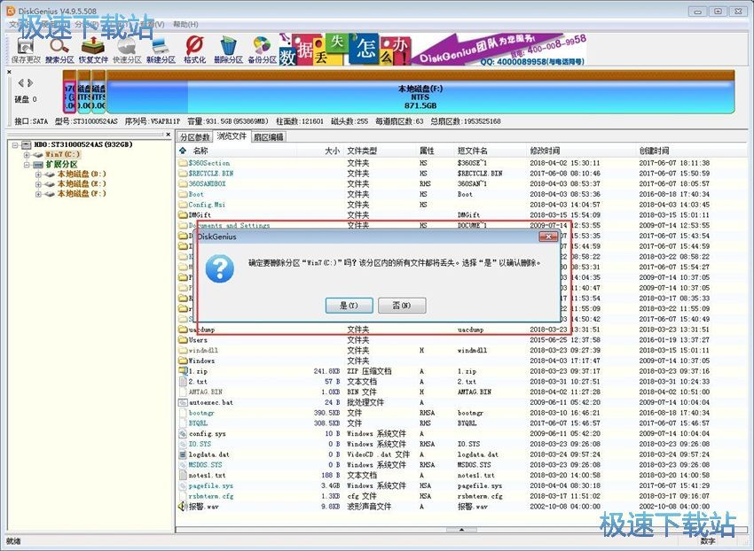Select the file named notes1.txt
Screen dimensions: 754x551
click(x=208, y=475)
